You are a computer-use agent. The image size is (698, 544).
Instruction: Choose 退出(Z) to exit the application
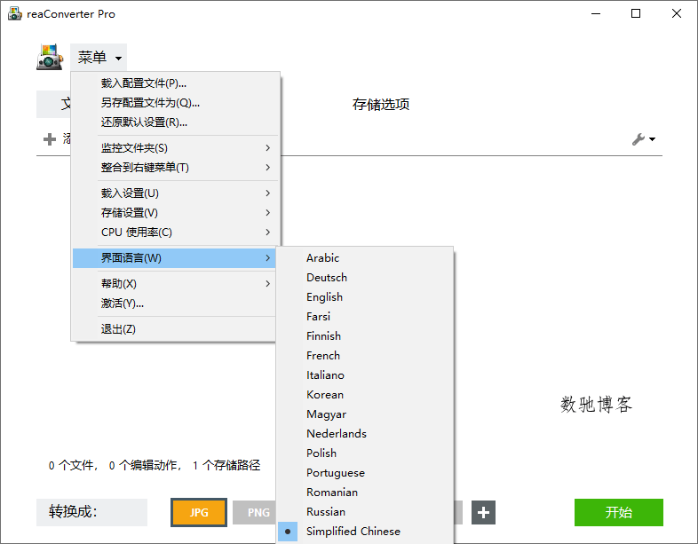coord(176,329)
